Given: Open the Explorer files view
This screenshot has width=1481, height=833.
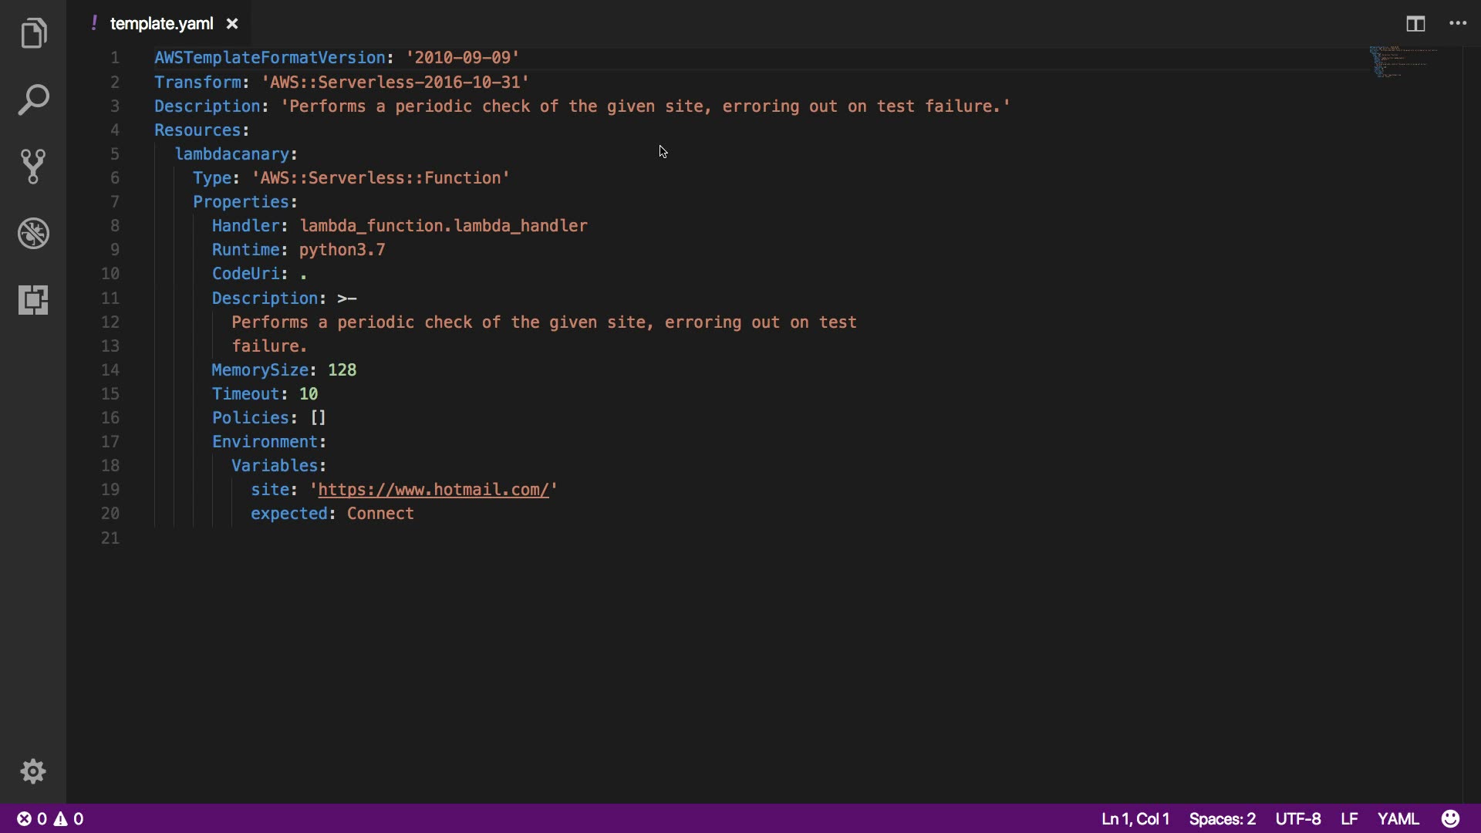Looking at the screenshot, I should (x=33, y=33).
